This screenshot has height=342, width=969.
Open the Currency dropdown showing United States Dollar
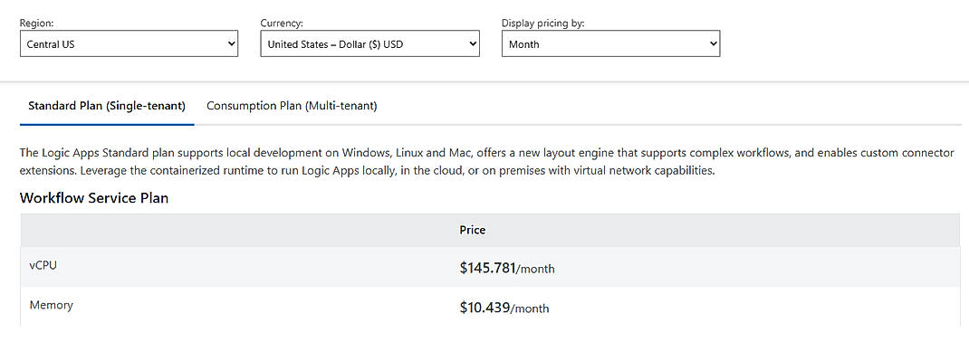(369, 43)
